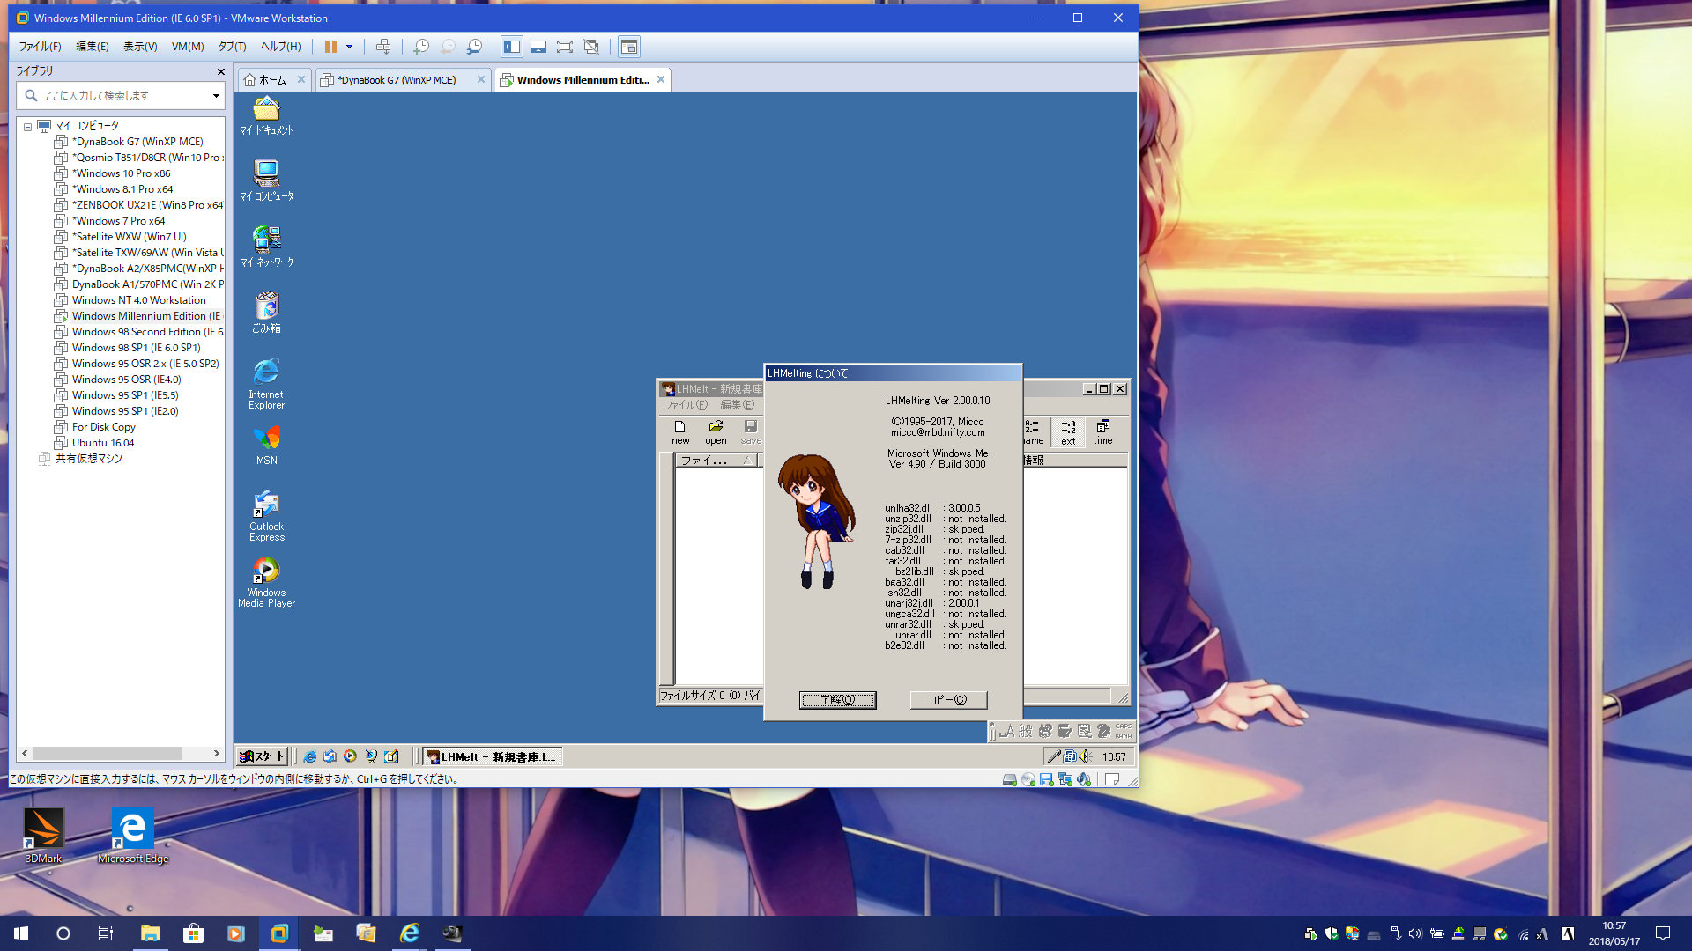Viewport: 1692px width, 951px height.
Task: Select For Disk Copy virtual machine
Action: (104, 427)
